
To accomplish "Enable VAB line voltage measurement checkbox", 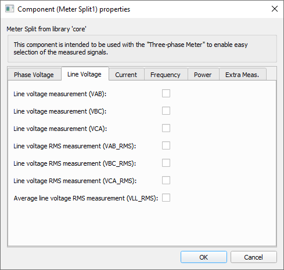I will 166,93.
